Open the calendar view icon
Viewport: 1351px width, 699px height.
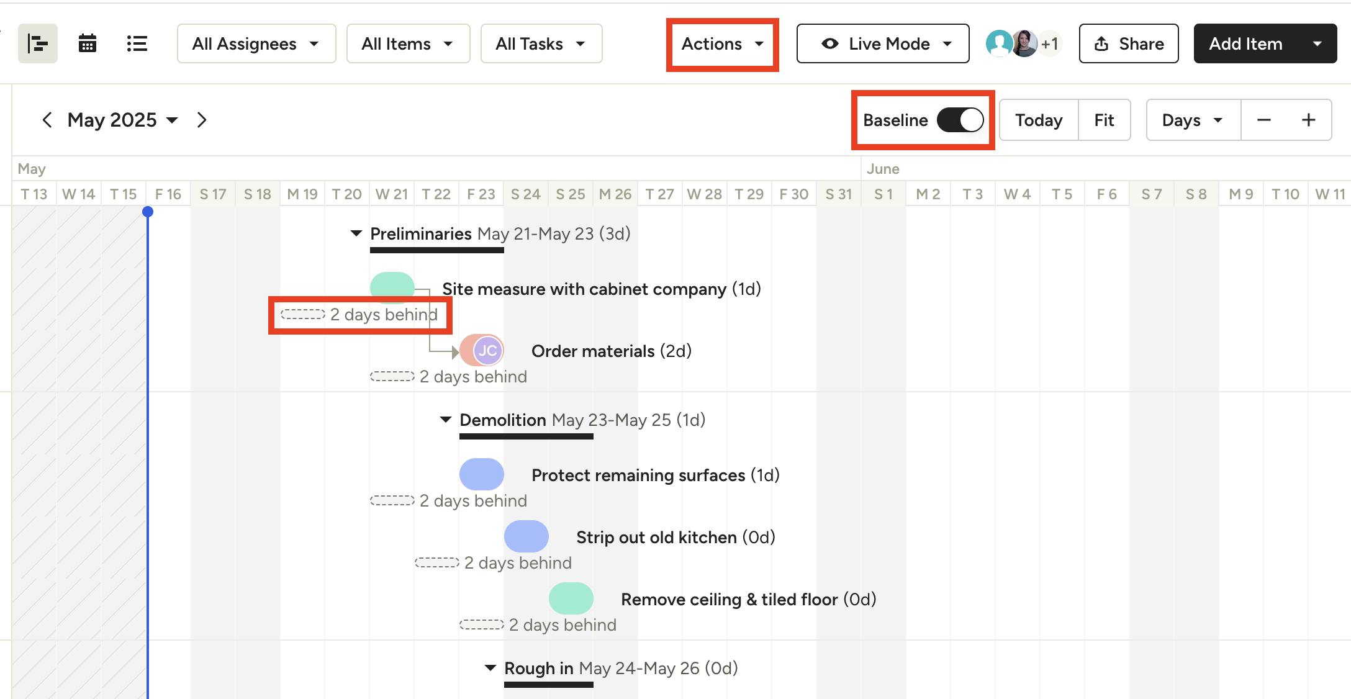pos(88,43)
